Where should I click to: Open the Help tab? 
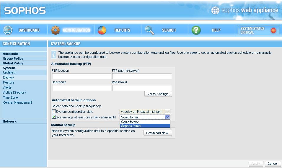point(211,30)
